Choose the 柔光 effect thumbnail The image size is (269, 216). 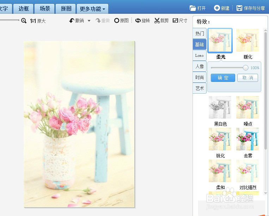coord(220,40)
